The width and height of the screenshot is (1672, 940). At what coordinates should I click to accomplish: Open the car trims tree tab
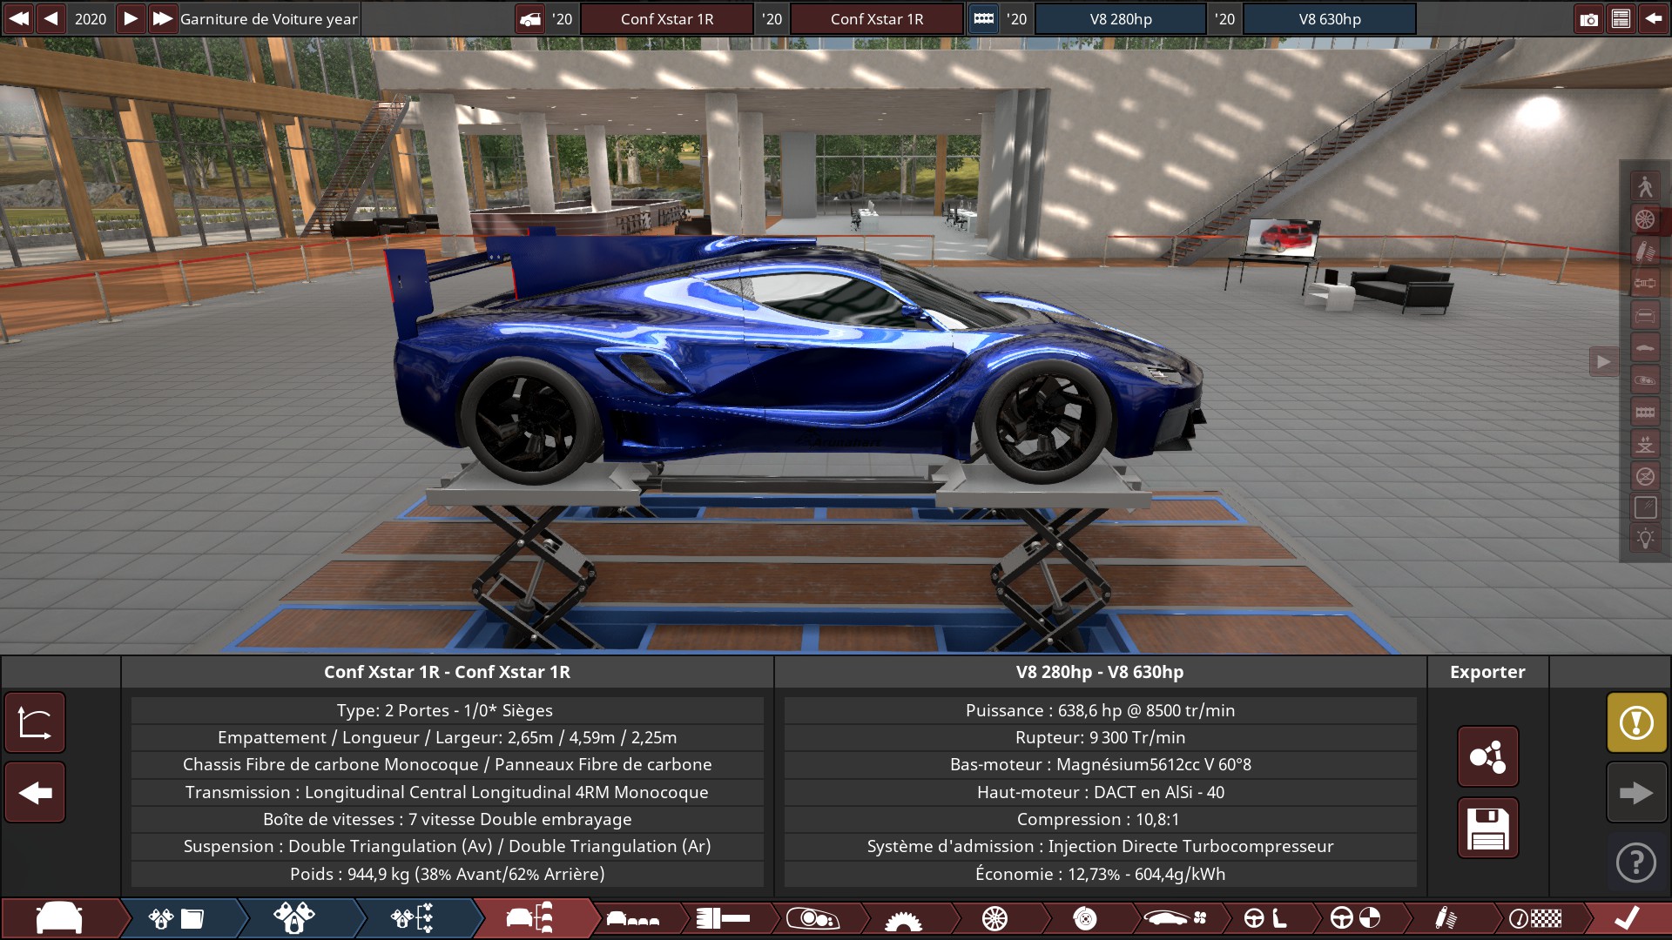pos(529,918)
